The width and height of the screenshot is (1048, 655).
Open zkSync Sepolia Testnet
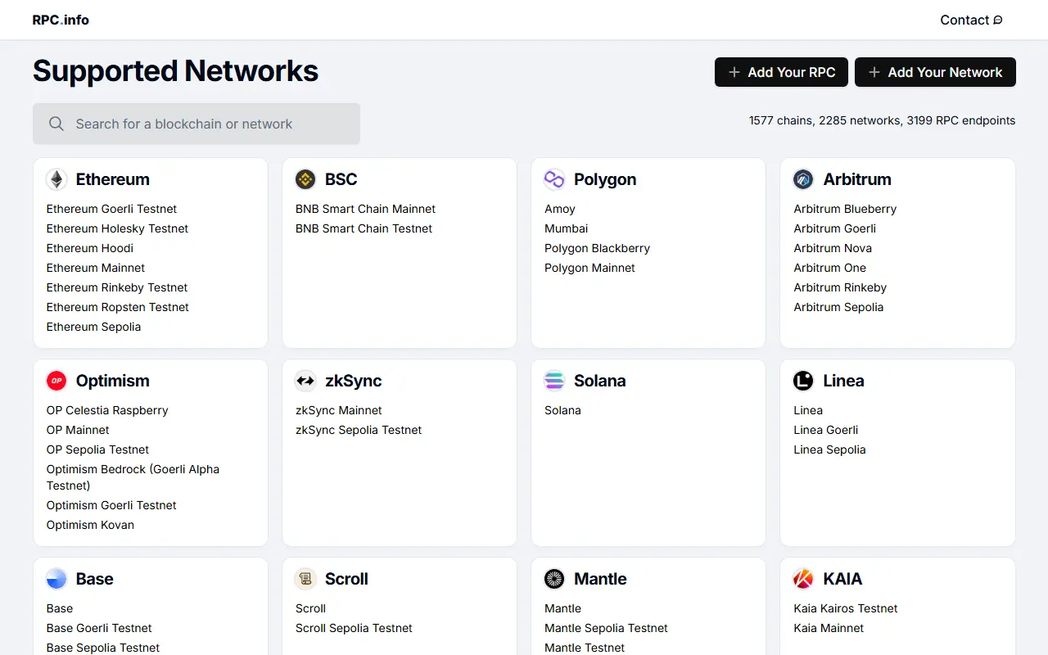[x=359, y=430]
